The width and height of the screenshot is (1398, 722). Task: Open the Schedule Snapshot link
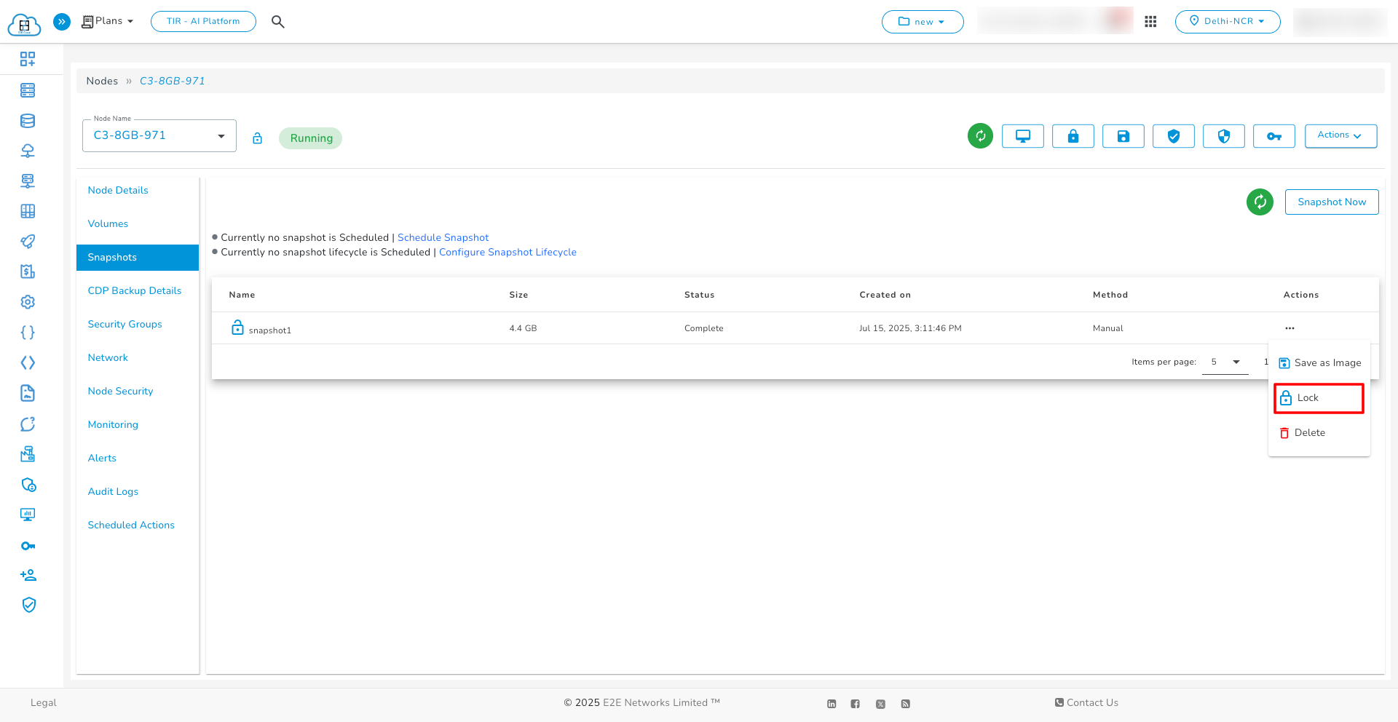tap(443, 237)
